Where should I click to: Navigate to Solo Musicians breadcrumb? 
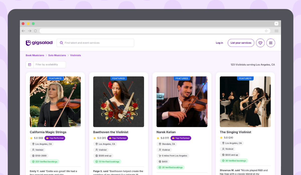pos(57,55)
